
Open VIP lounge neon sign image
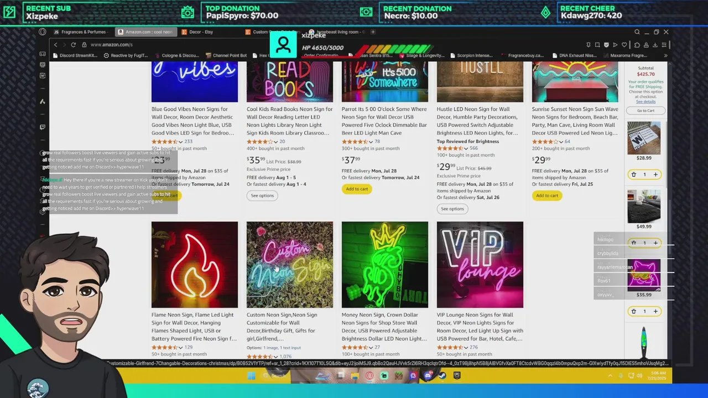click(480, 265)
